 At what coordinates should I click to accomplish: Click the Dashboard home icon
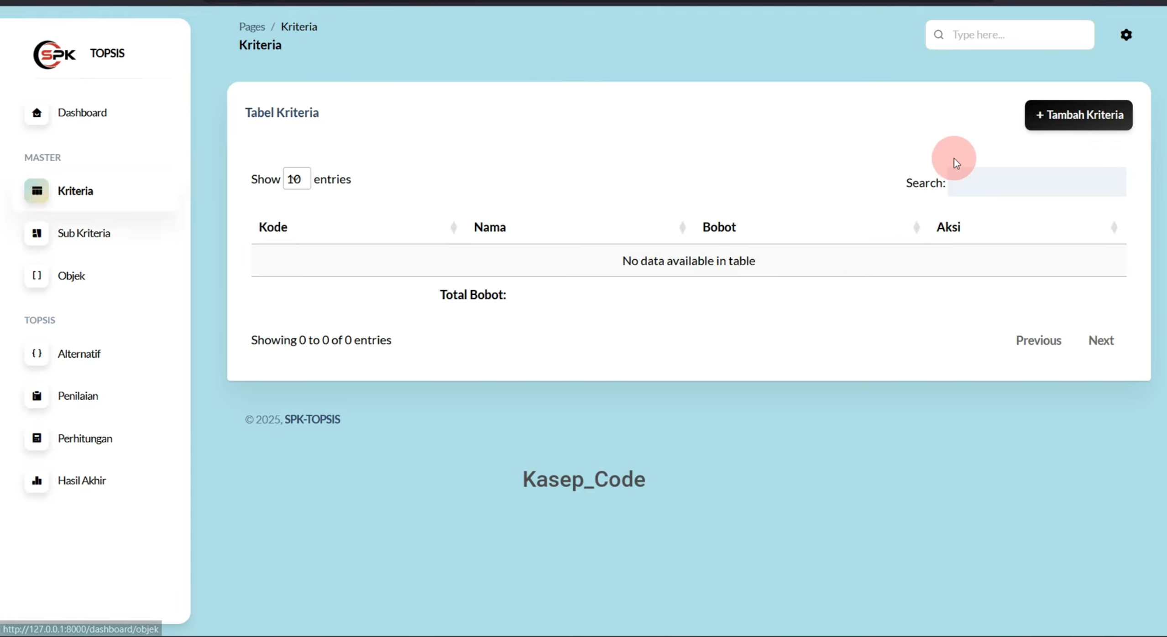tap(37, 113)
